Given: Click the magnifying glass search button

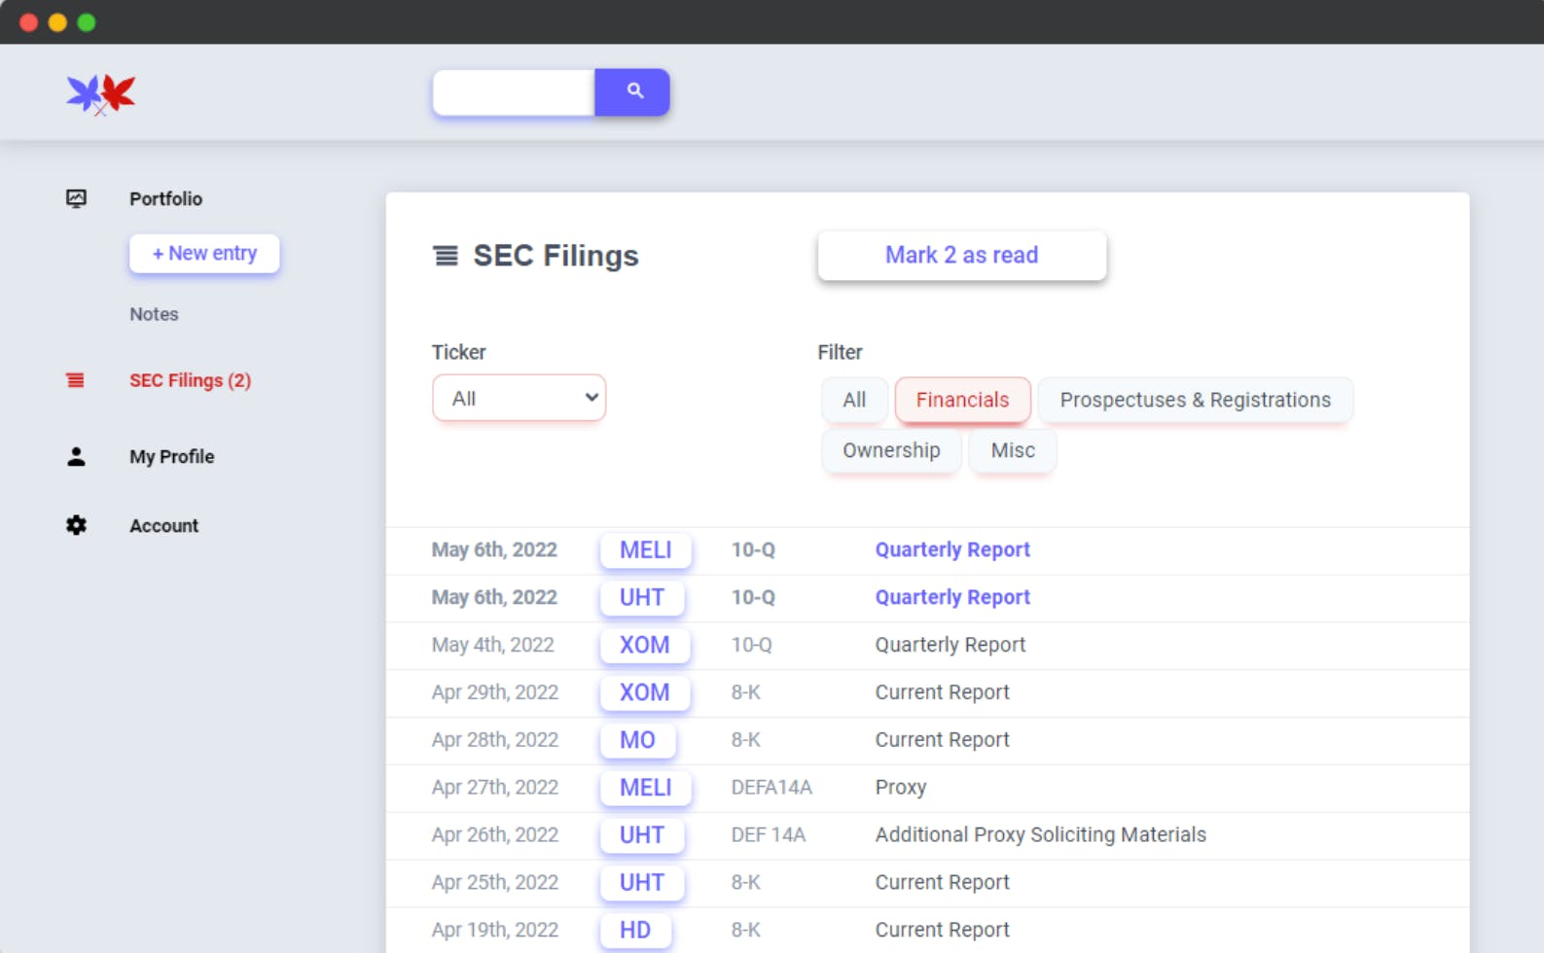Looking at the screenshot, I should [632, 91].
